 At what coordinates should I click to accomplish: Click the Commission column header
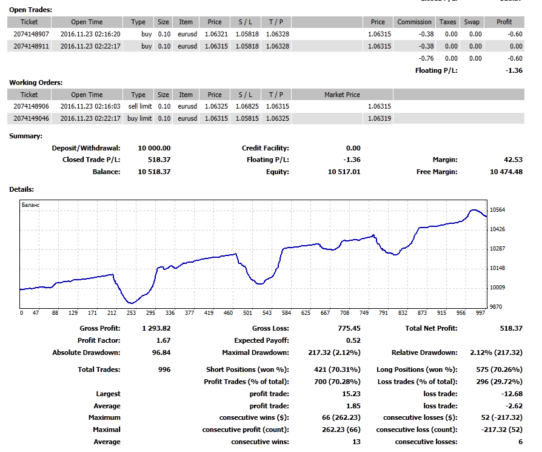414,22
